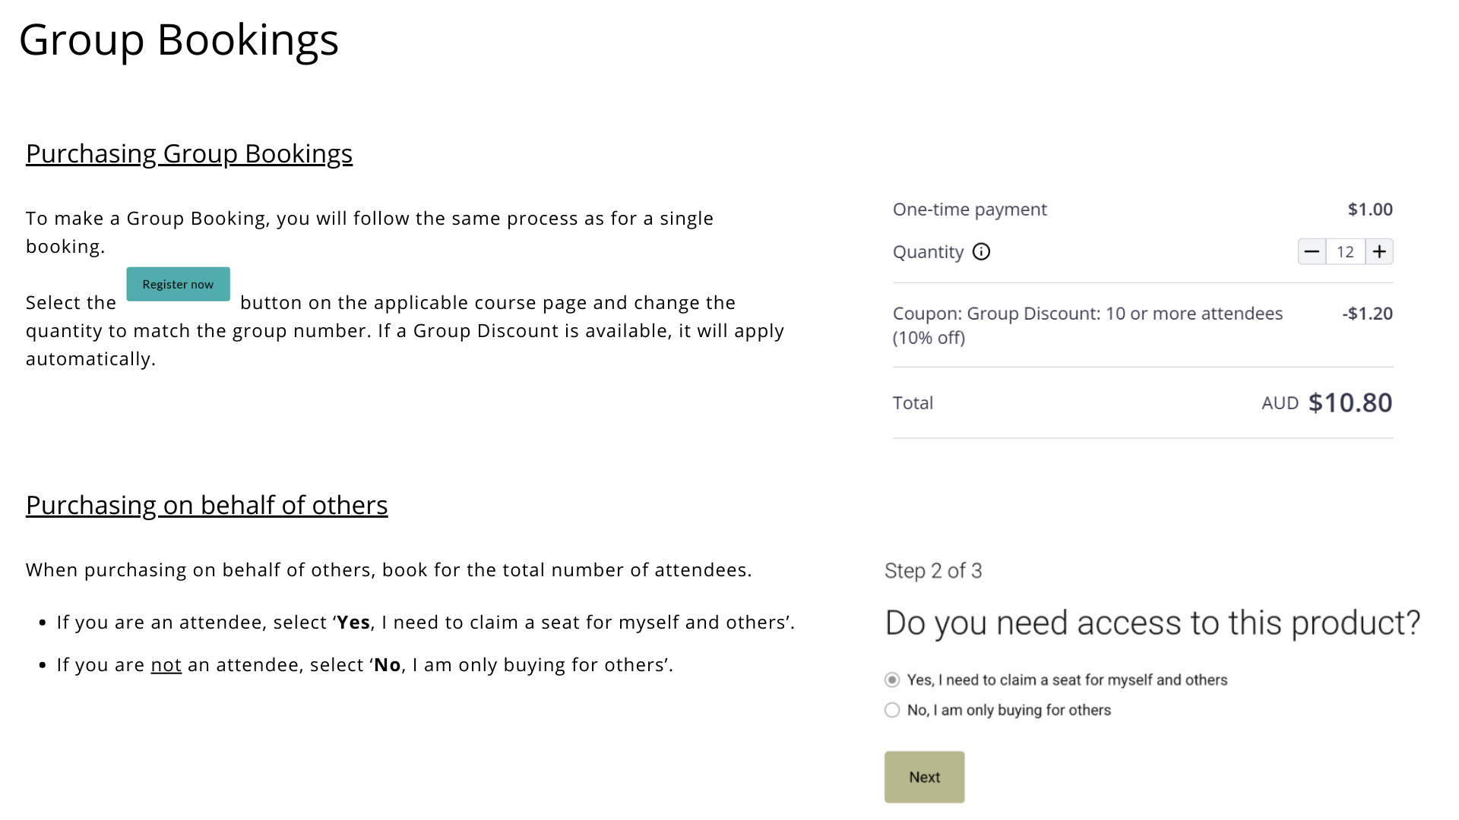Click the Step 2 of 3 indicator
1459x820 pixels.
coord(933,571)
